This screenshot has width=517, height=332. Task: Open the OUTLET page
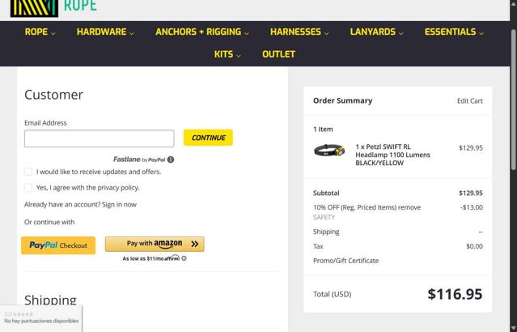pos(278,54)
